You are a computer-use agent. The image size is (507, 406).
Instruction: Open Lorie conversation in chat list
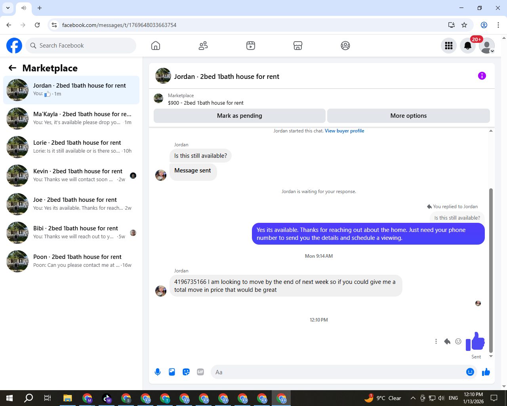click(x=71, y=147)
